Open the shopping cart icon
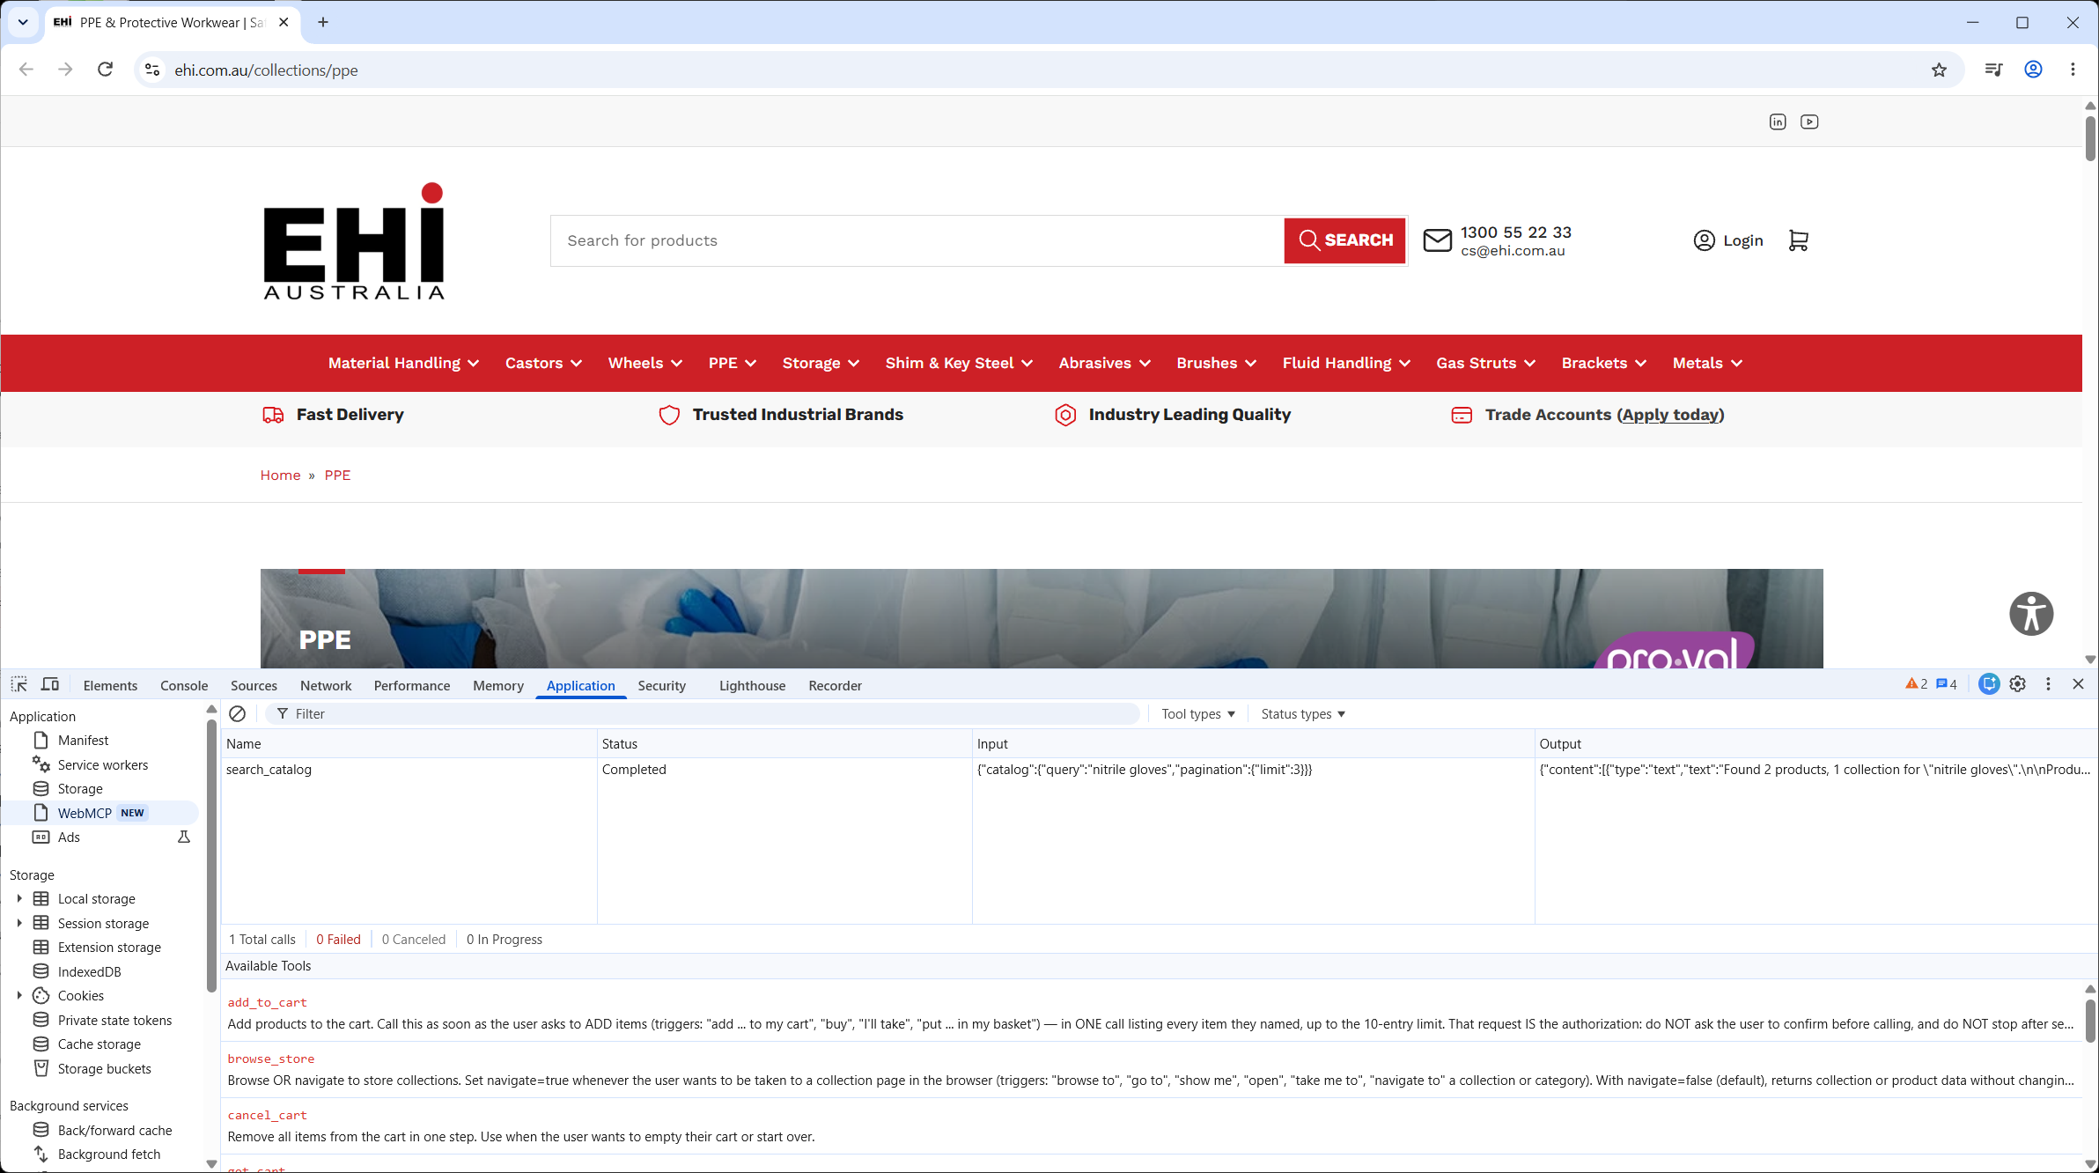The height and width of the screenshot is (1173, 2099). 1798,240
